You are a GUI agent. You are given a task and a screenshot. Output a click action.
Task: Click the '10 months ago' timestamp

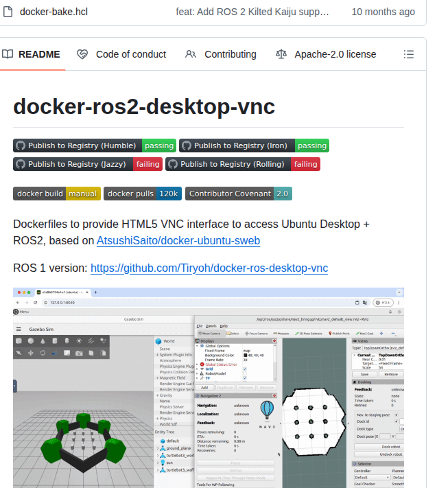(x=383, y=12)
